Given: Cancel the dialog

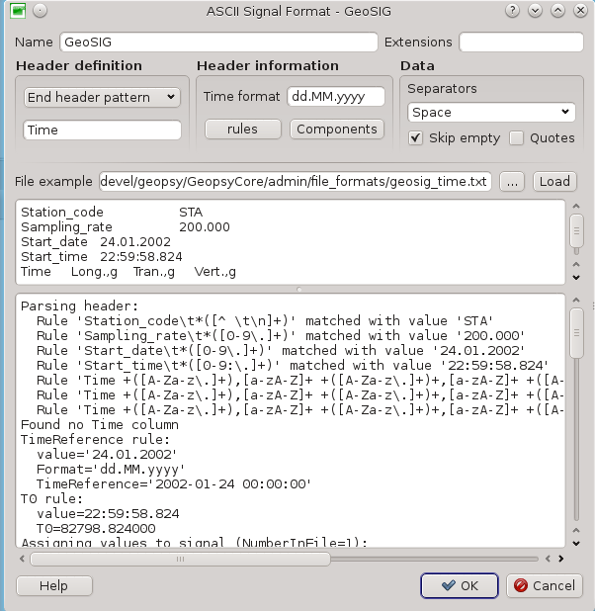Looking at the screenshot, I should 544,585.
